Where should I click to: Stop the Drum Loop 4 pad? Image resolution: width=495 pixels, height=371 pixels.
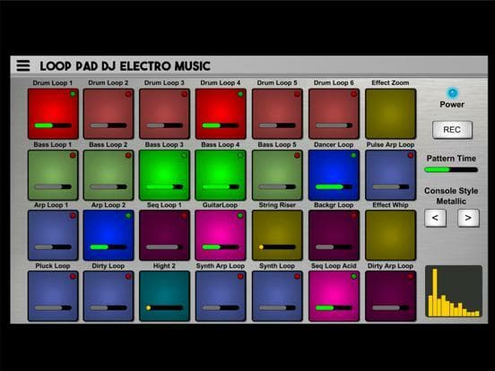click(x=221, y=114)
